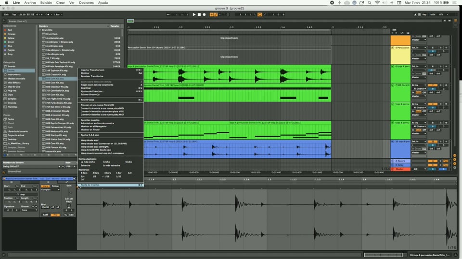Stop playback with the transport Stop button
The image size is (462, 259).
[199, 14]
